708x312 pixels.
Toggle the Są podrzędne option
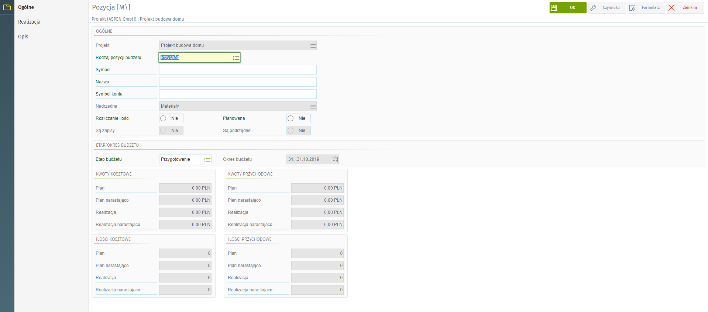[291, 131]
